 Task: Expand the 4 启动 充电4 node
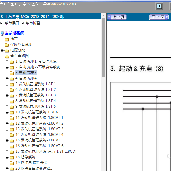tap(7, 78)
